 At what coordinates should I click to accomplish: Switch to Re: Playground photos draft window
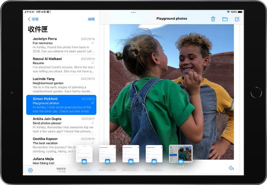(154, 154)
